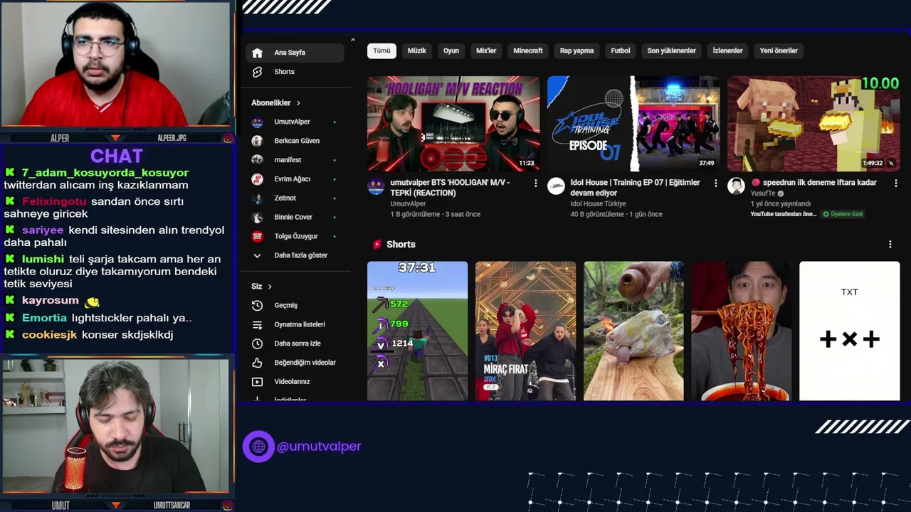Click chat username lumishi
This screenshot has height=512, width=911.
pos(43,260)
